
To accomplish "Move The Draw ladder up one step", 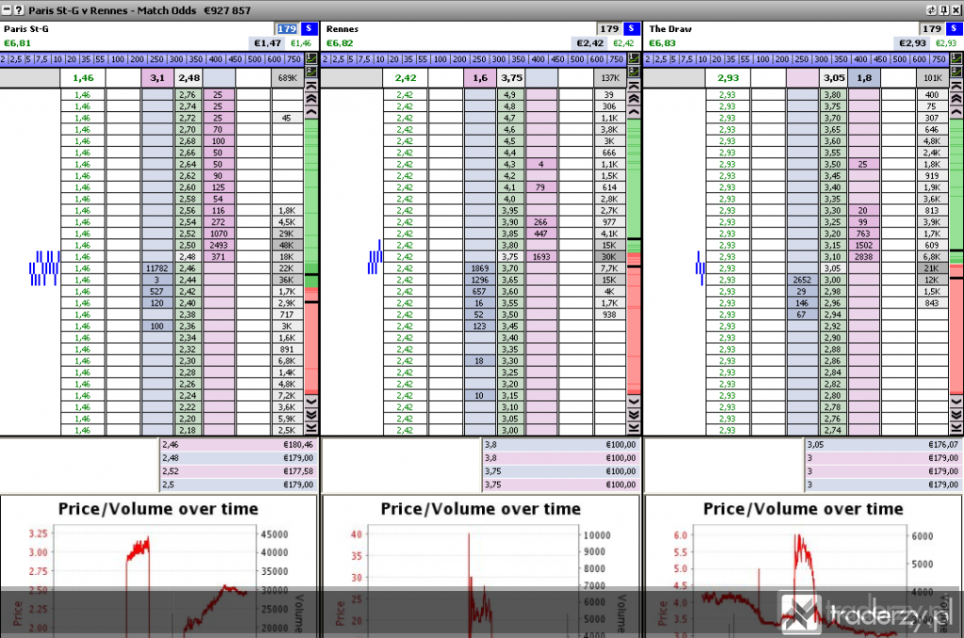I will pos(956,112).
